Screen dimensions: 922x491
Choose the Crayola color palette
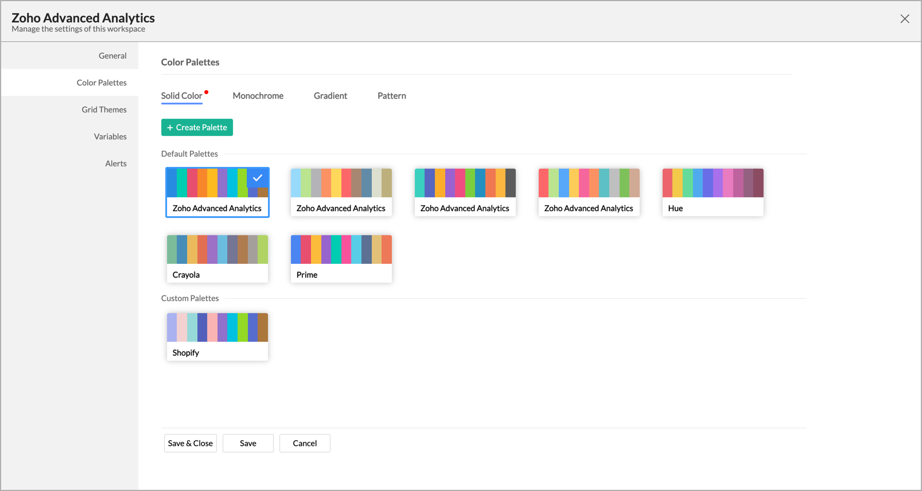pos(217,259)
